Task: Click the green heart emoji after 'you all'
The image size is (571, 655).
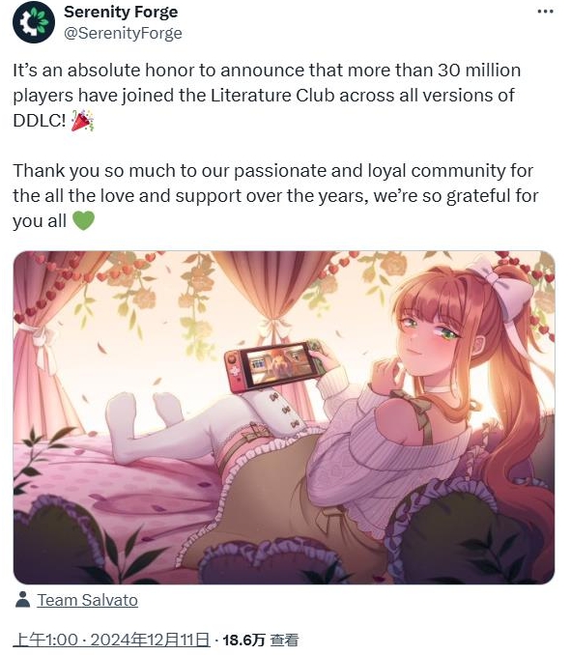Action: (x=83, y=220)
